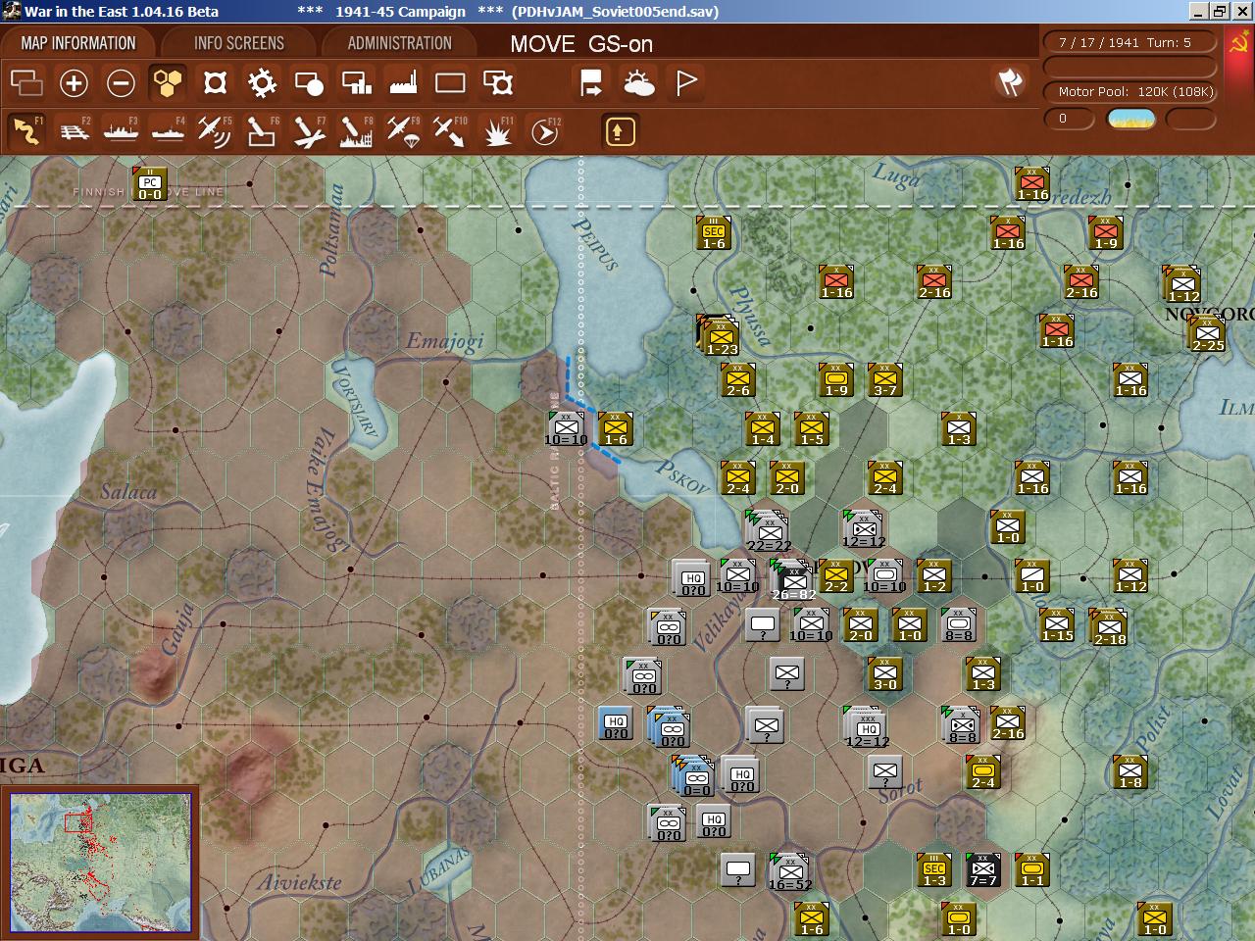Click the F12 end turn arrow

click(544, 130)
